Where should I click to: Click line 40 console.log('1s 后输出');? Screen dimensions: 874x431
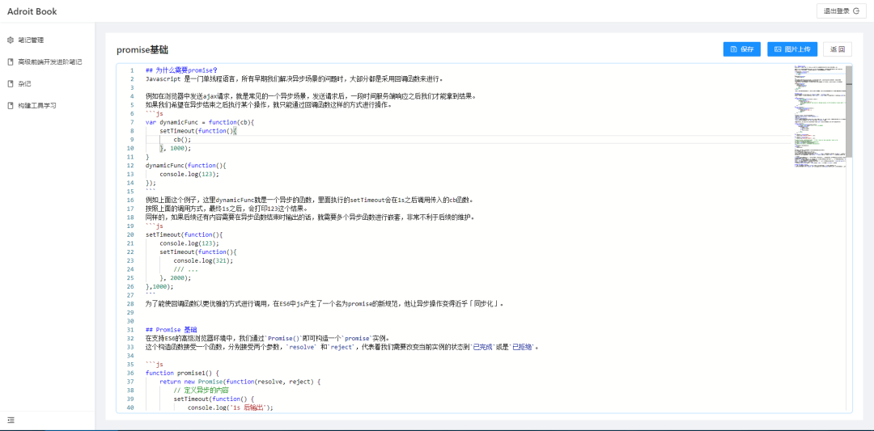(x=230, y=408)
